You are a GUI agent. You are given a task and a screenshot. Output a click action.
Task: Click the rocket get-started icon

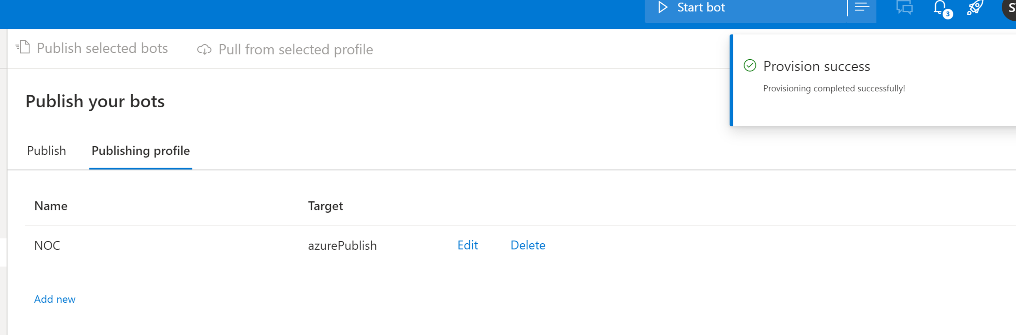point(975,7)
